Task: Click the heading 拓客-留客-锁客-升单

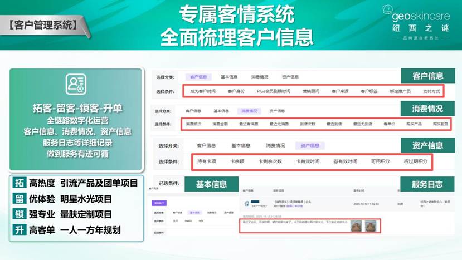Action: 77,109
